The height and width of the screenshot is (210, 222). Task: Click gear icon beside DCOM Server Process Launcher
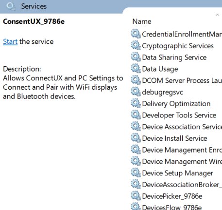click(x=136, y=80)
